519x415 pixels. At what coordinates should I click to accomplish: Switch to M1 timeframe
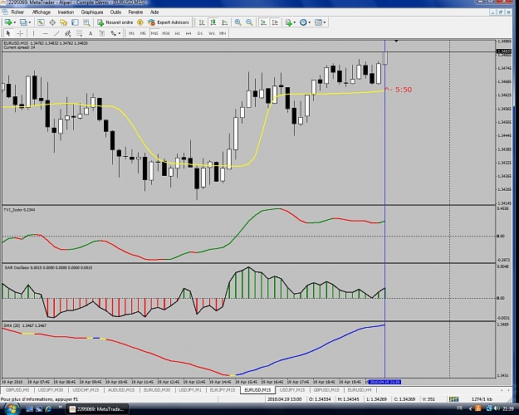click(x=132, y=33)
